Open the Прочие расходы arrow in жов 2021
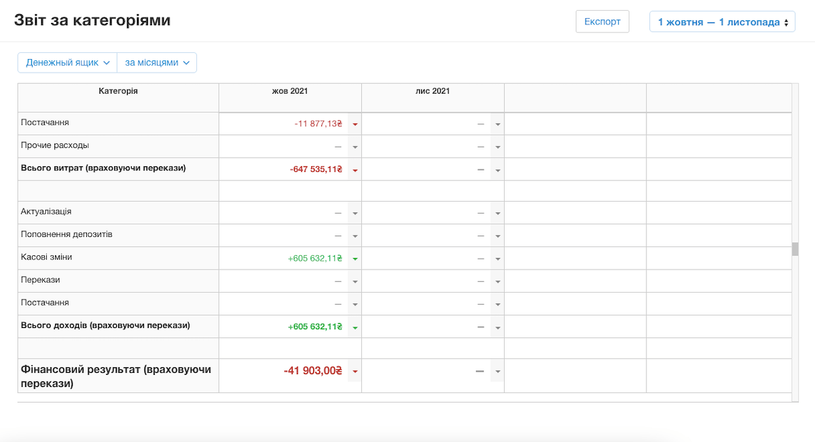Viewport: 815px width, 442px height. click(x=355, y=147)
